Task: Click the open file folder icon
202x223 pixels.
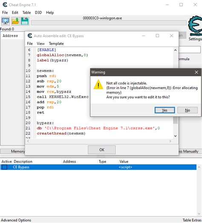Action: pos(15,21)
